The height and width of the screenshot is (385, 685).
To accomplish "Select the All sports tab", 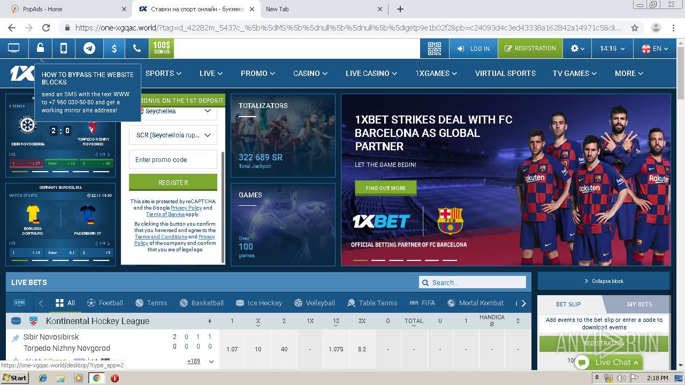I will [65, 303].
